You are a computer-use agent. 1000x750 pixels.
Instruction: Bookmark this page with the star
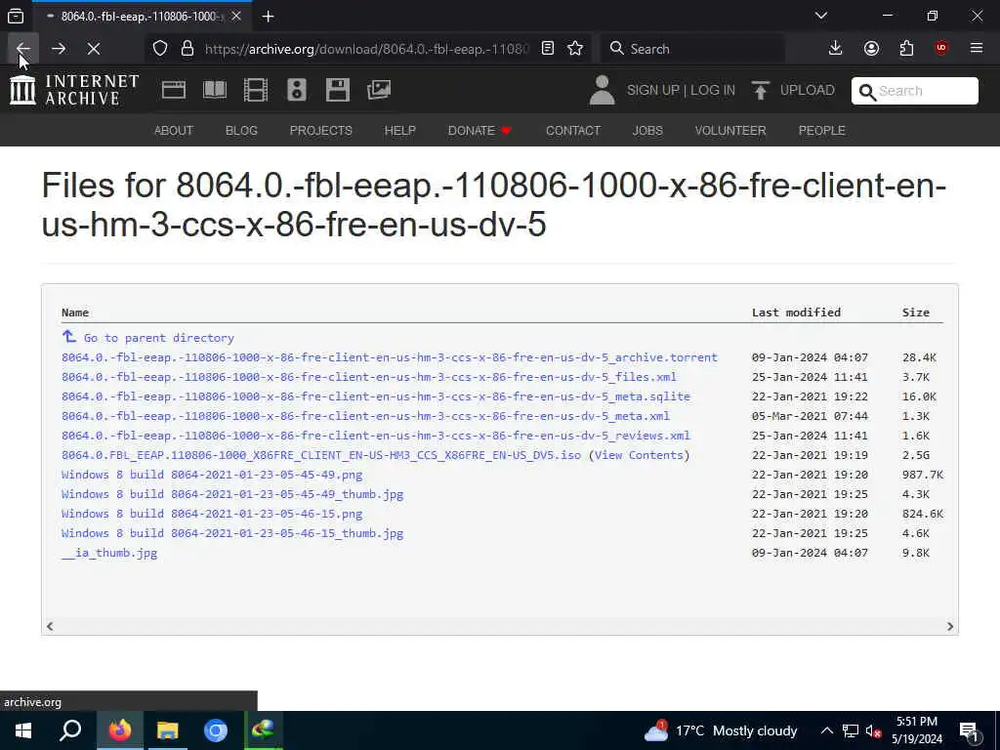pyautogui.click(x=575, y=49)
